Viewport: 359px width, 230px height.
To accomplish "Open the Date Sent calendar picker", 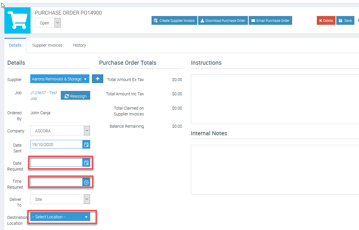I will tap(86, 145).
